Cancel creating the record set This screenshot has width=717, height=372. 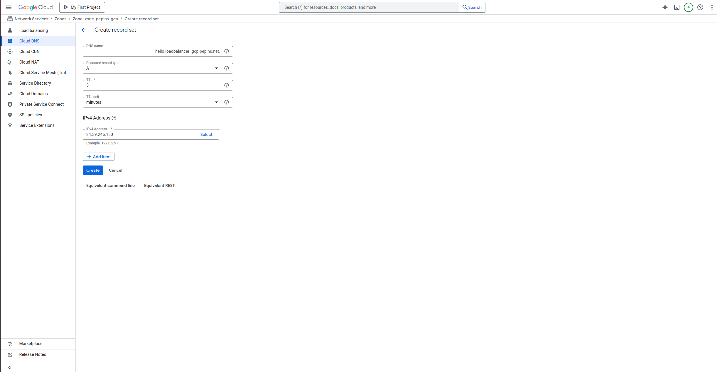115,170
